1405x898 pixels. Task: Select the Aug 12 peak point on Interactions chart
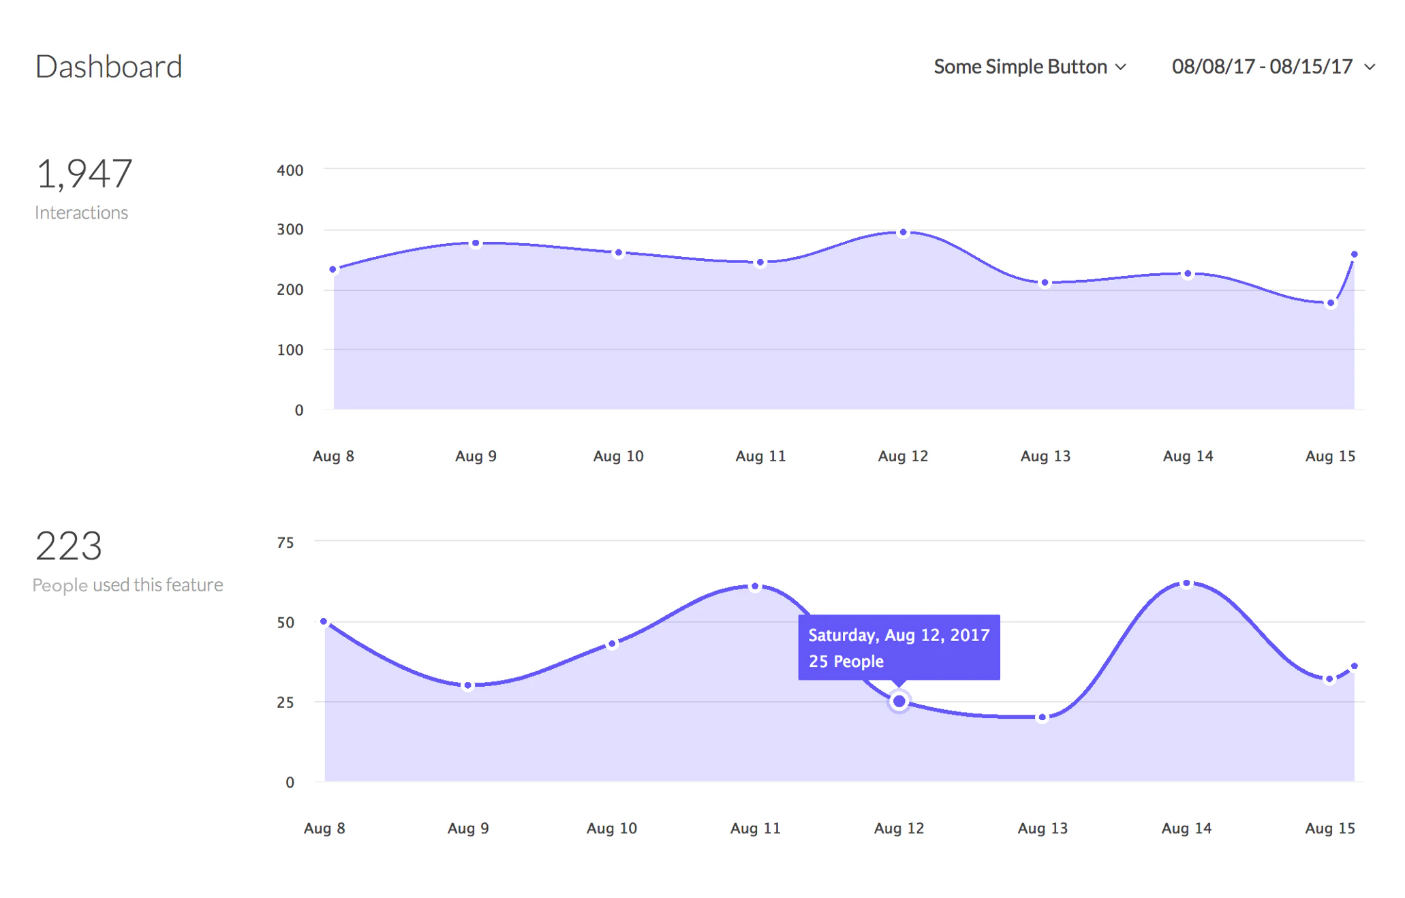click(903, 232)
